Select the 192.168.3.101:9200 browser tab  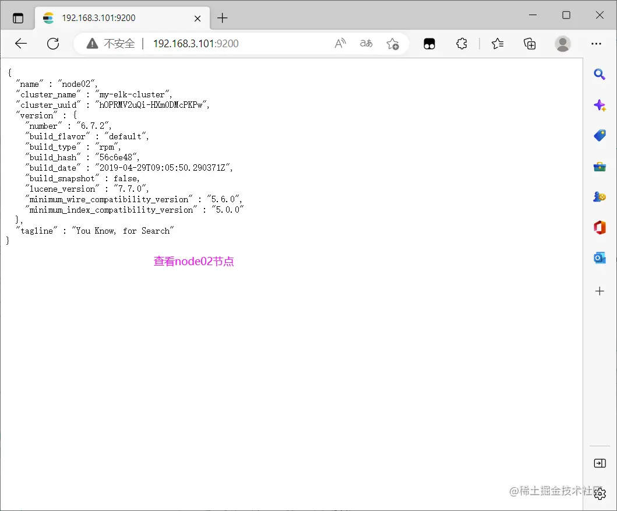pyautogui.click(x=122, y=18)
